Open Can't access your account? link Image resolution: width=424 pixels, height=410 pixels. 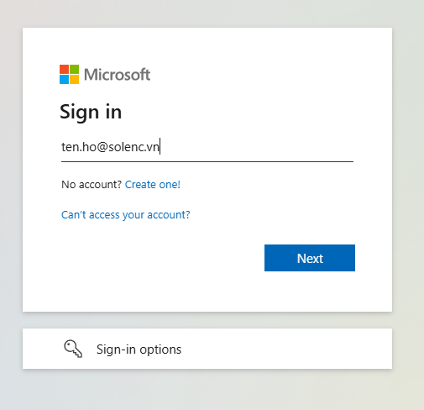pos(126,215)
